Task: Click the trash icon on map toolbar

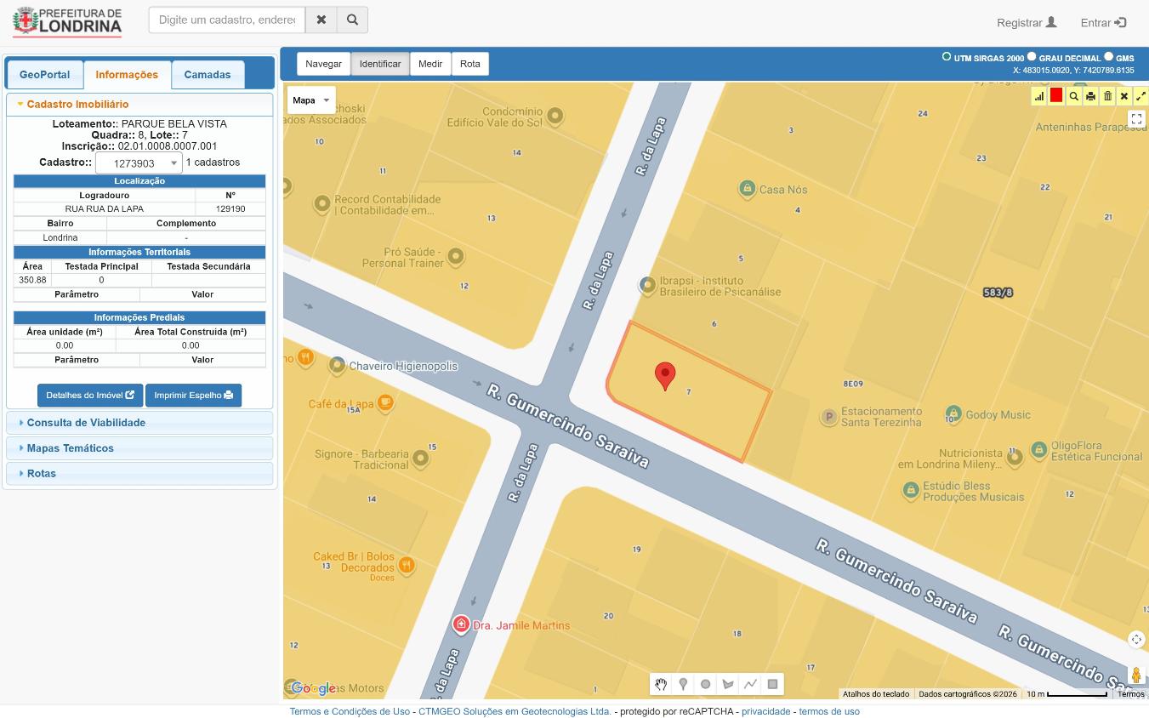Action: 1107,96
